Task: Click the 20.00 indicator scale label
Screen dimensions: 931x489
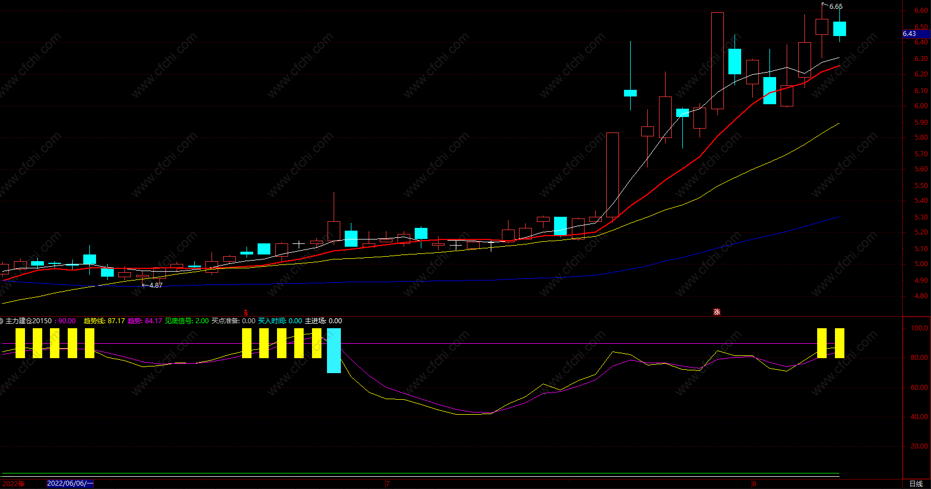Action: [919, 446]
